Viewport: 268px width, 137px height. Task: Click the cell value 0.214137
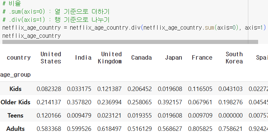pyautogui.click(x=49, y=102)
